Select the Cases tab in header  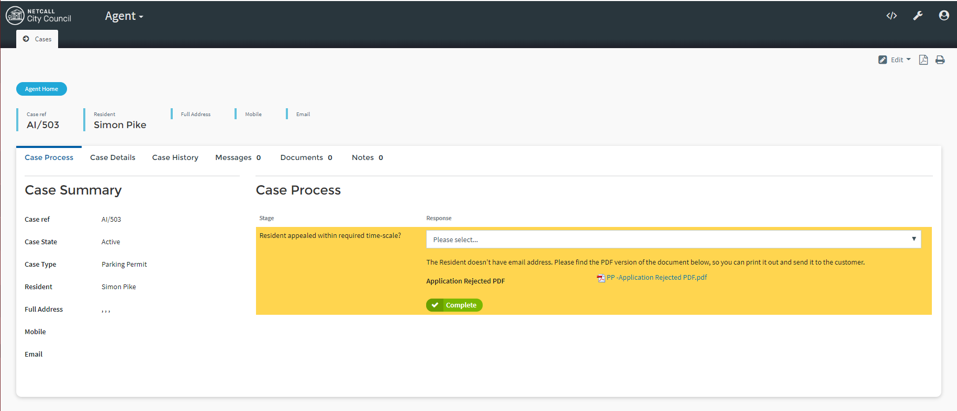[x=37, y=39]
